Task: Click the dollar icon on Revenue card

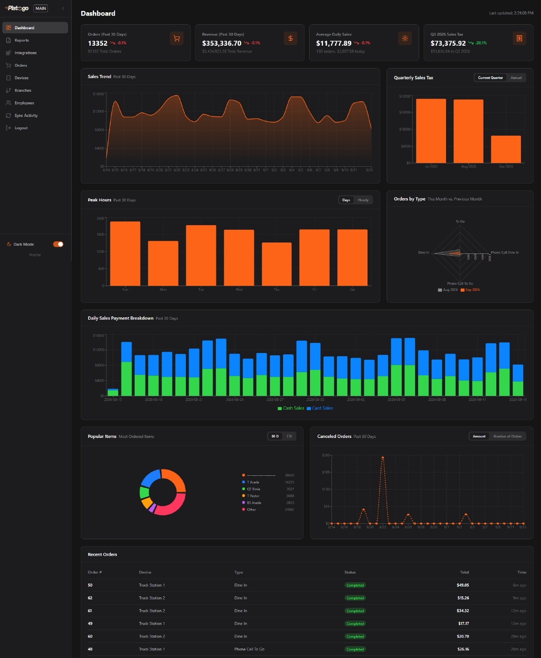Action: [290, 38]
